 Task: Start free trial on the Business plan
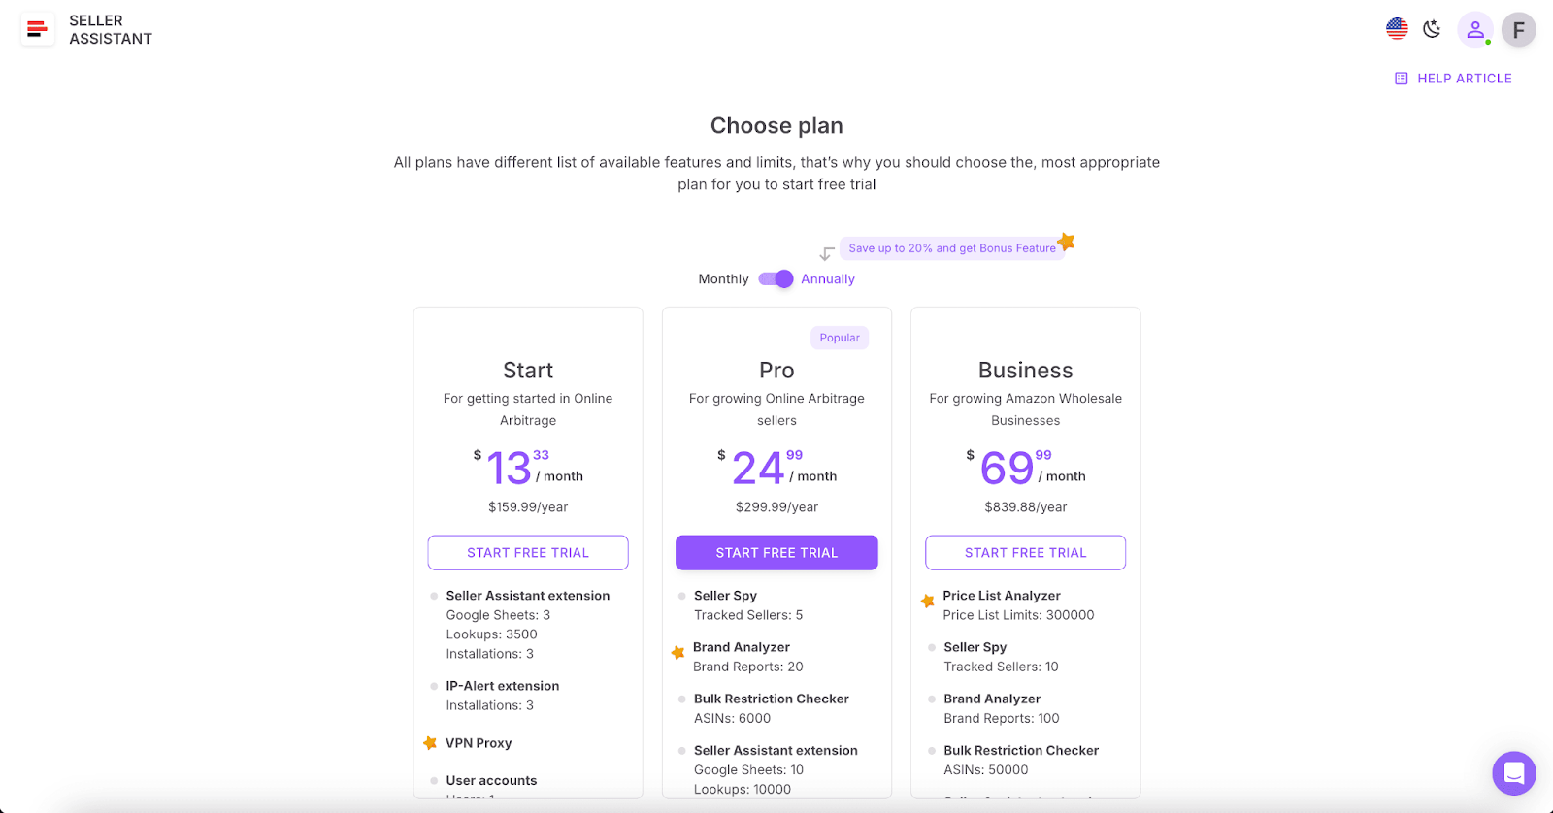(x=1025, y=552)
